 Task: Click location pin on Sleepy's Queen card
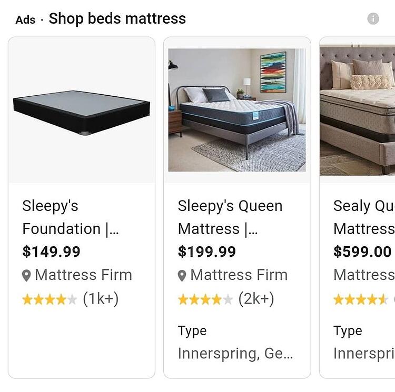tap(182, 276)
